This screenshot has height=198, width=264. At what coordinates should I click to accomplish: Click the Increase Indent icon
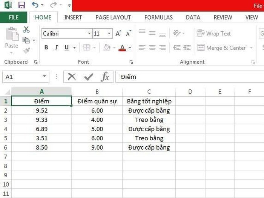pyautogui.click(x=186, y=48)
